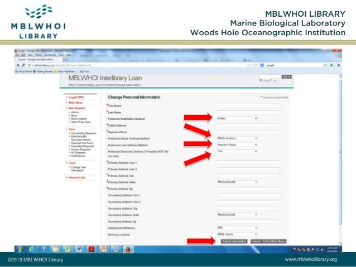Open Secondary Address State dropdown
Image resolution: width=356 pixels, height=267 pixels.
coord(237,215)
